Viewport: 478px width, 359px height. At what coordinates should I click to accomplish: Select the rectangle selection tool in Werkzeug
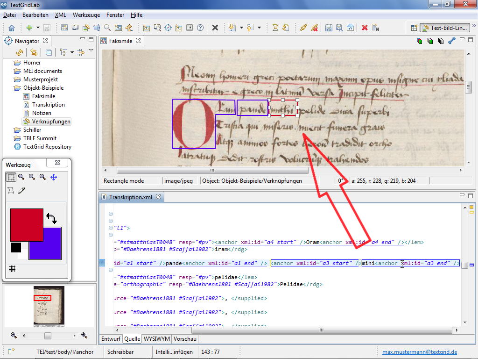coord(10,177)
